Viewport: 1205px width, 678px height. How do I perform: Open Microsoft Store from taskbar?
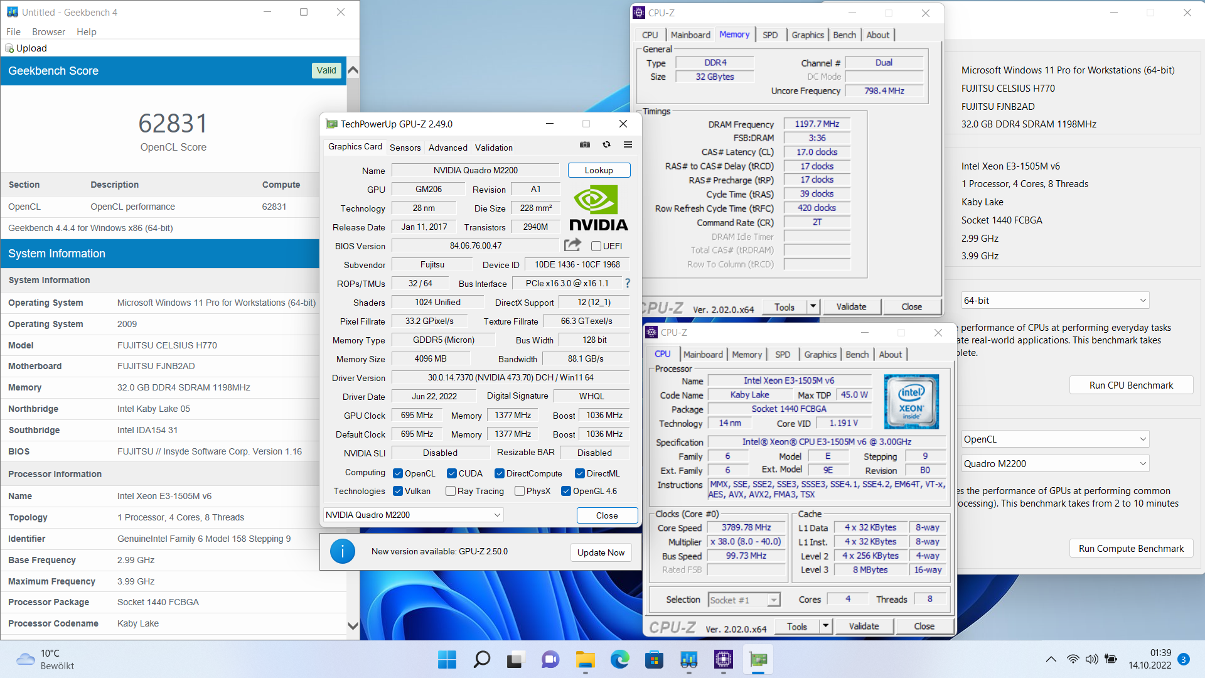[x=654, y=659]
